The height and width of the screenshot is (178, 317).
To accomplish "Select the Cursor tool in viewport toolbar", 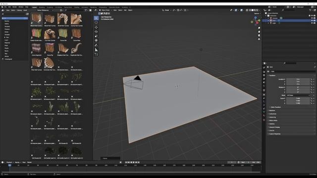I will coord(96,23).
